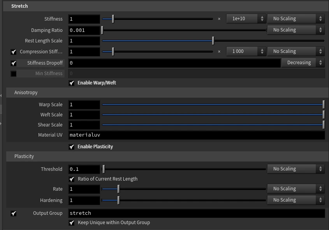Click the Rest Length Scale label
Image resolution: width=329 pixels, height=230 pixels.
(x=44, y=41)
